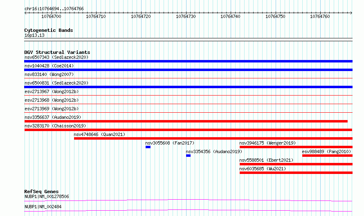Open variant label nsv1040428 (Coe2014)
Image resolution: width=364 pixels, height=216 pixels.
pos(49,66)
